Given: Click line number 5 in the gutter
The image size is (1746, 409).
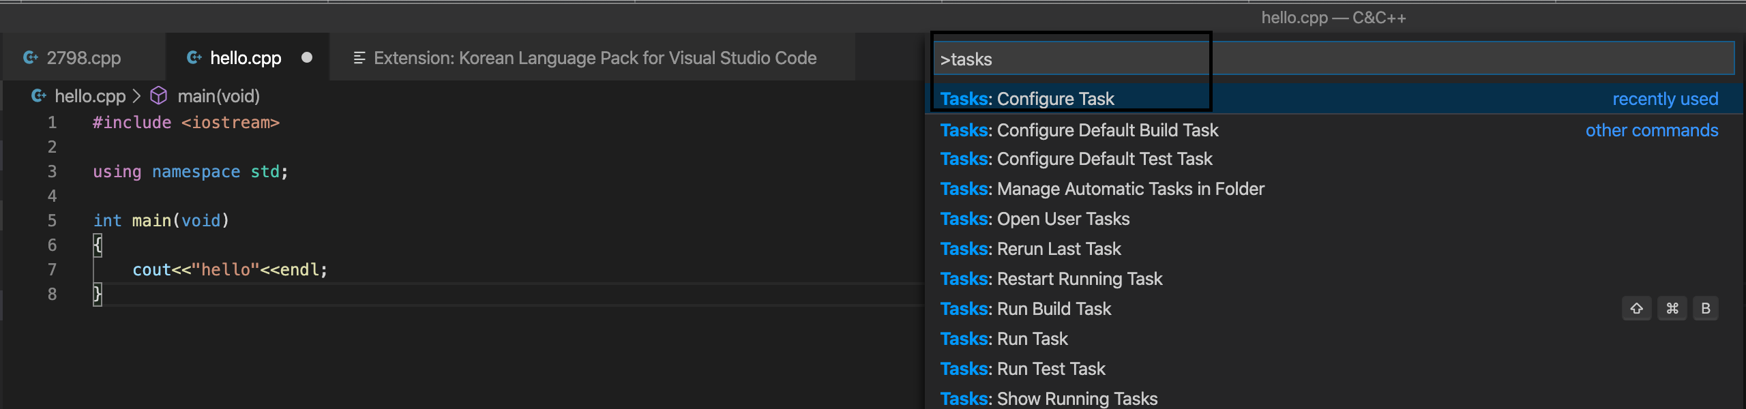Looking at the screenshot, I should [x=52, y=221].
